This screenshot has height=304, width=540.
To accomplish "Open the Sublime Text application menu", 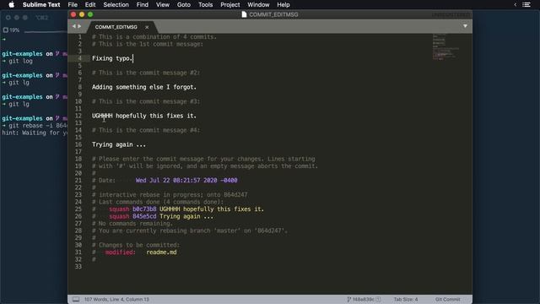I will pos(41,4).
